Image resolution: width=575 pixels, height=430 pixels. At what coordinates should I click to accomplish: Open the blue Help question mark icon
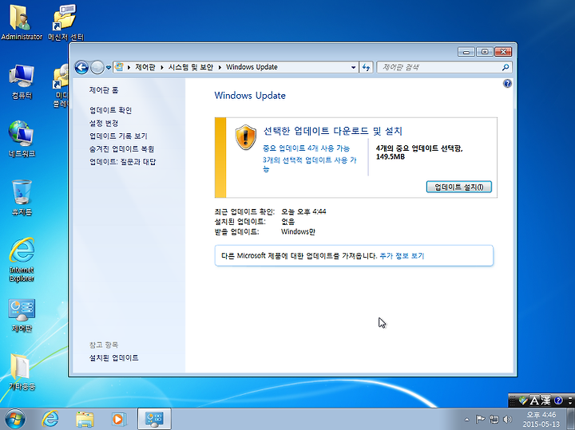coord(507,84)
